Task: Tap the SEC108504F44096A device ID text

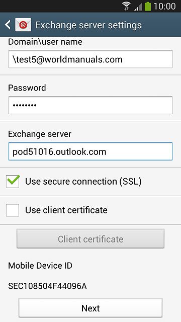Action: [x=47, y=286]
